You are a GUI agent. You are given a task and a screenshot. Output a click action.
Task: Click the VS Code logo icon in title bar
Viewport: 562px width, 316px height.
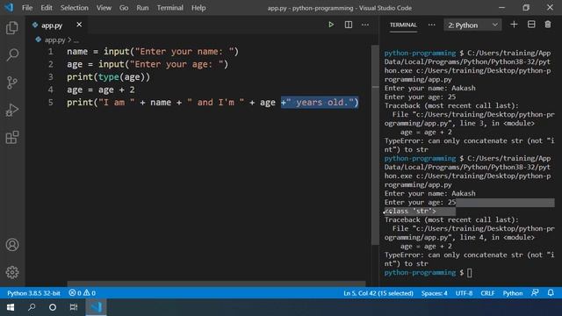pyautogui.click(x=9, y=7)
